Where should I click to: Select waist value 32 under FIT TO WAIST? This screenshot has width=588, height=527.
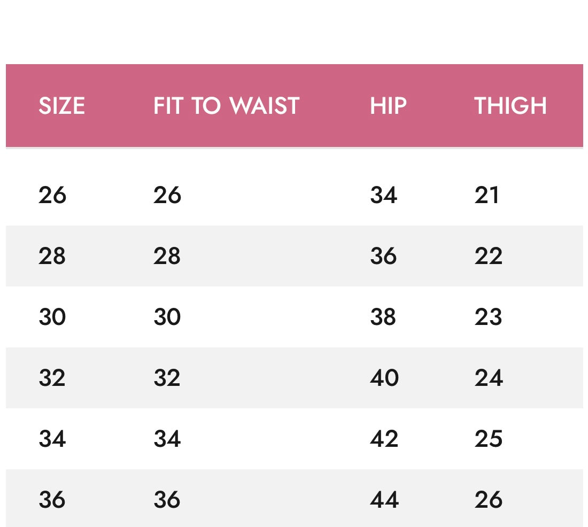[167, 378]
